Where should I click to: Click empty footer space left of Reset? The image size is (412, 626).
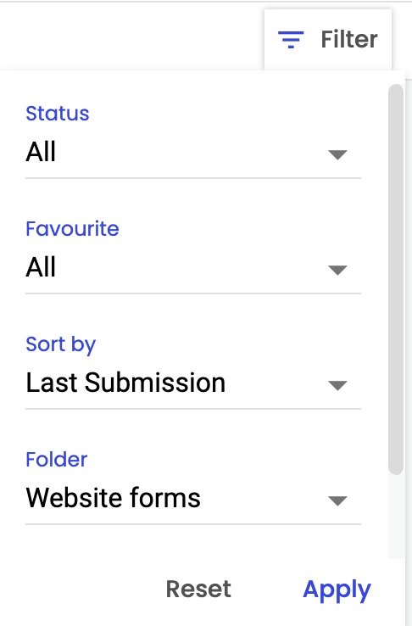80,590
